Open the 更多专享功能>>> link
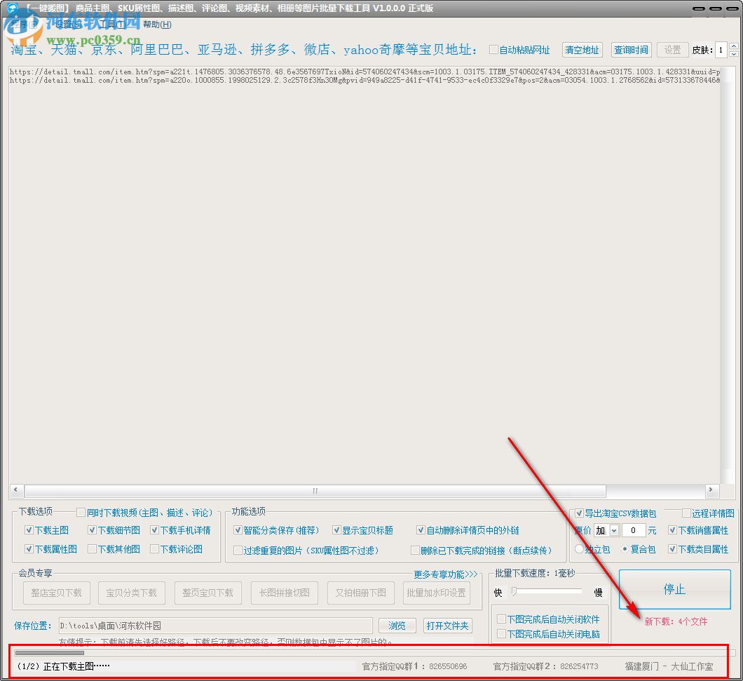This screenshot has height=681, width=743. point(445,575)
